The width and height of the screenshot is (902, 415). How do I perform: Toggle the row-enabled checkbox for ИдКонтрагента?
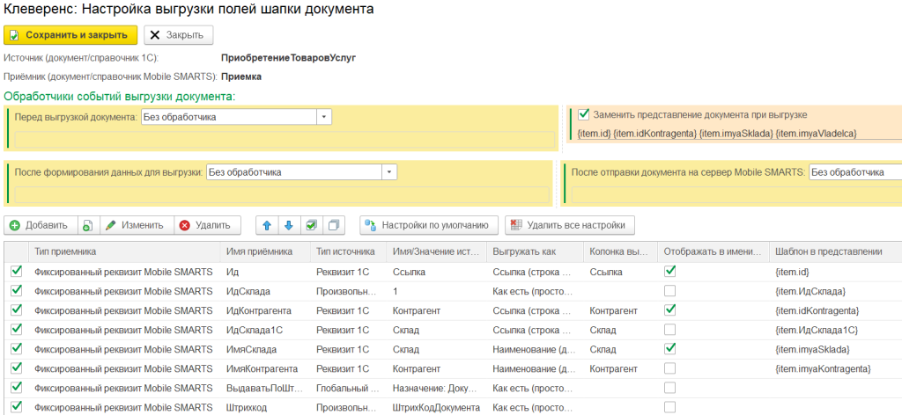pos(17,310)
